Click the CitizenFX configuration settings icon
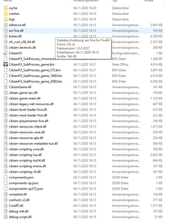The height and width of the screenshot is (221, 177). click(x=5, y=53)
